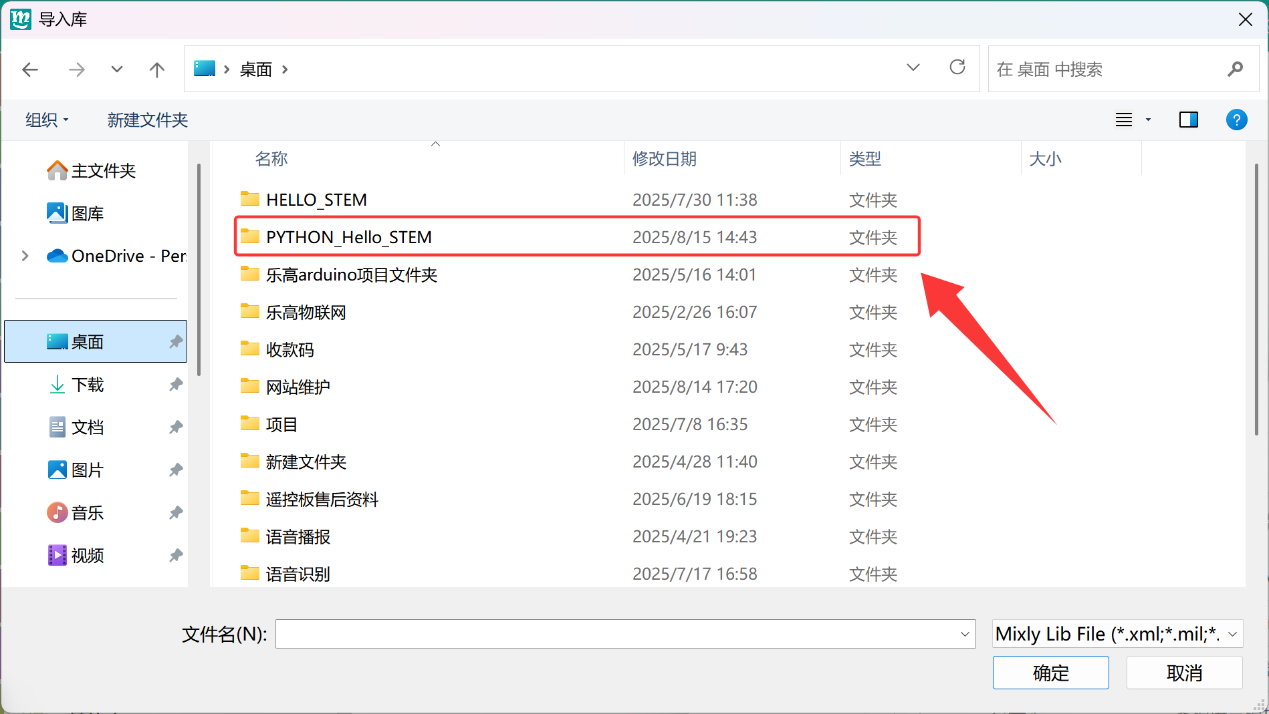The width and height of the screenshot is (1269, 714).
Task: Open the 组织 menu
Action: [47, 120]
